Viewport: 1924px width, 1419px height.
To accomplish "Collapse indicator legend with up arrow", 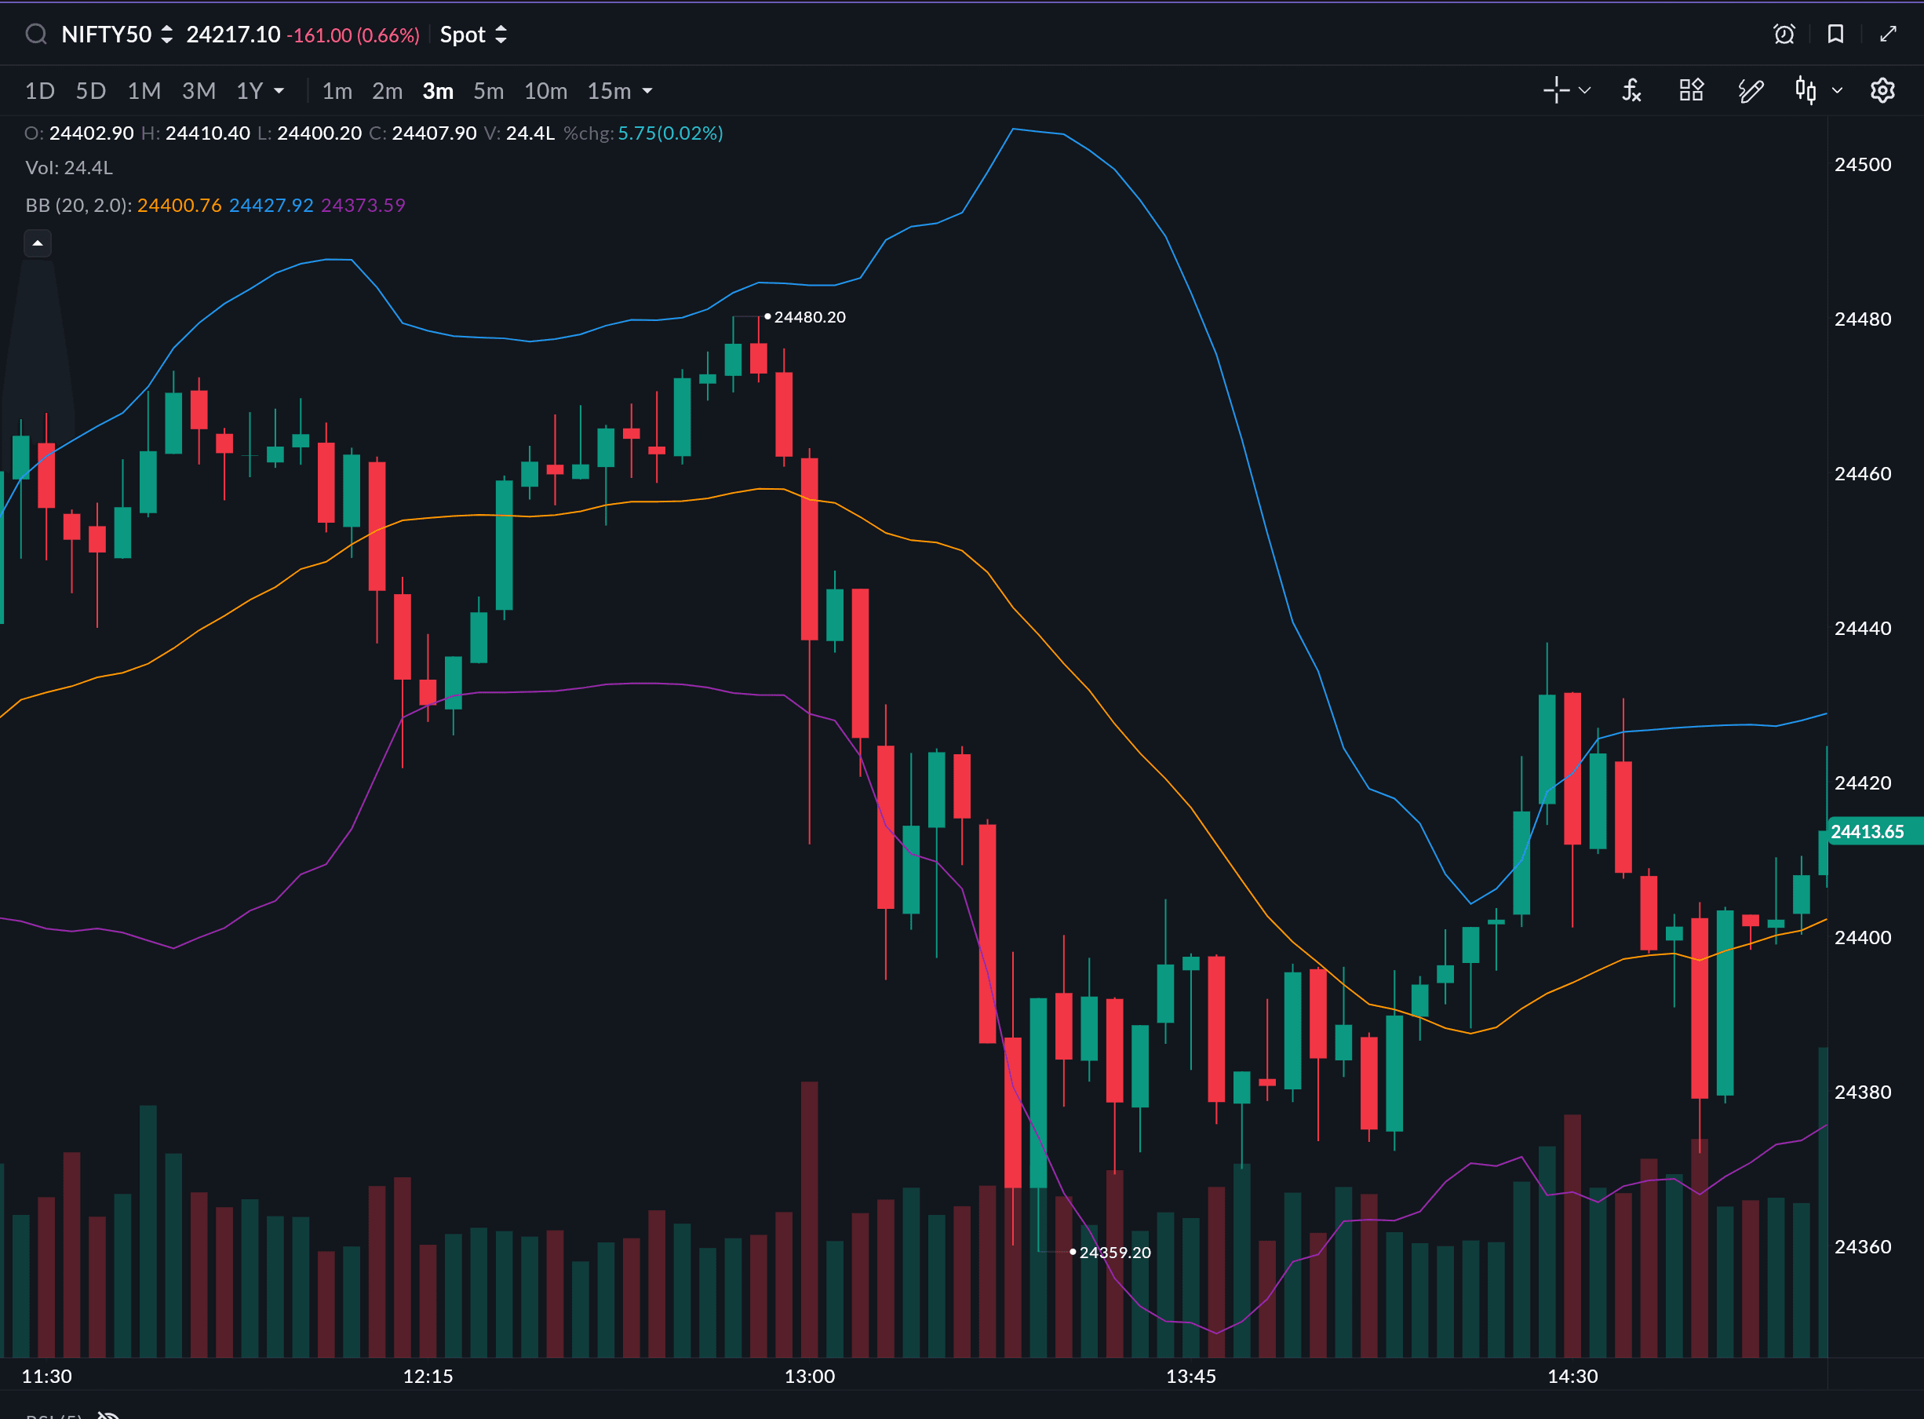I will (38, 244).
